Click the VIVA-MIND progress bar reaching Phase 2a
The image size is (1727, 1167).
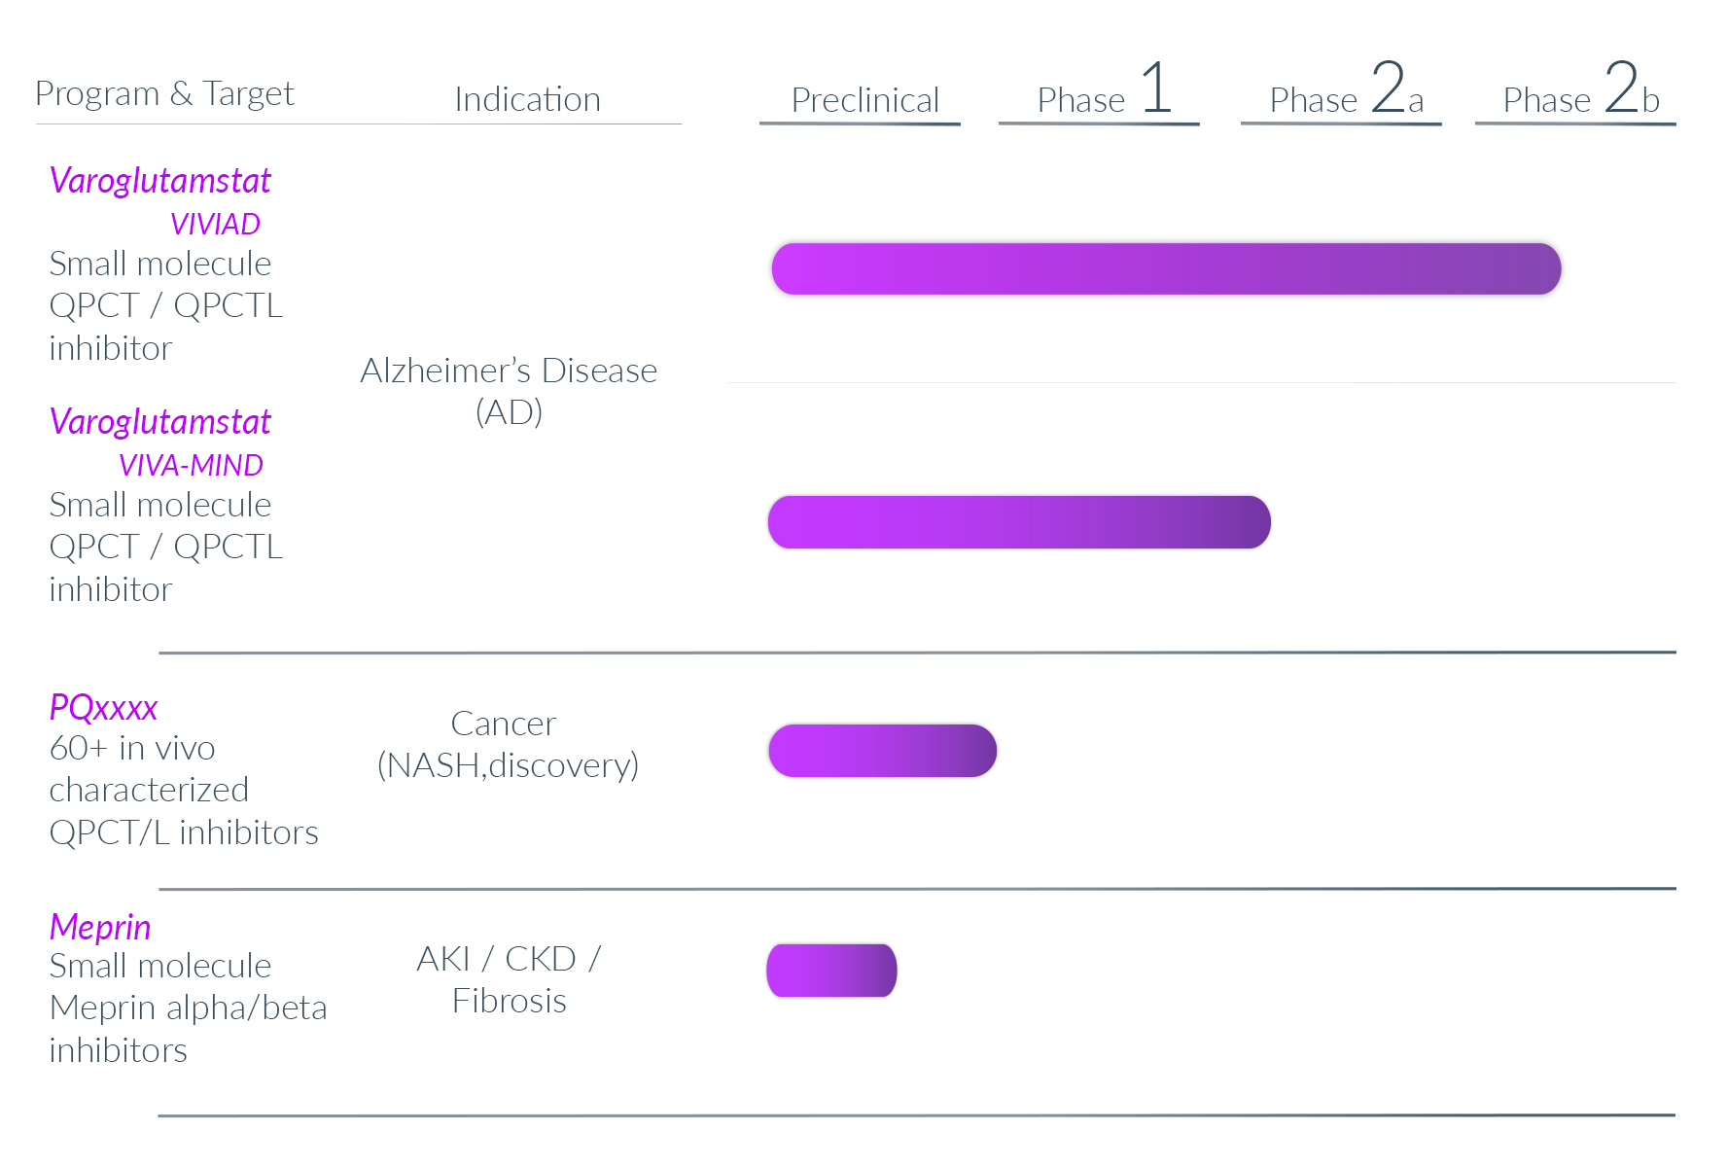[x=1019, y=522]
